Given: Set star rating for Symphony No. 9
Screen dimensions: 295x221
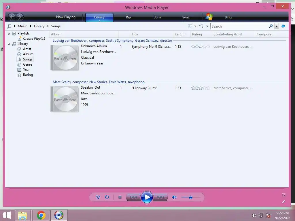Looking at the screenshot, I should click(x=201, y=47).
